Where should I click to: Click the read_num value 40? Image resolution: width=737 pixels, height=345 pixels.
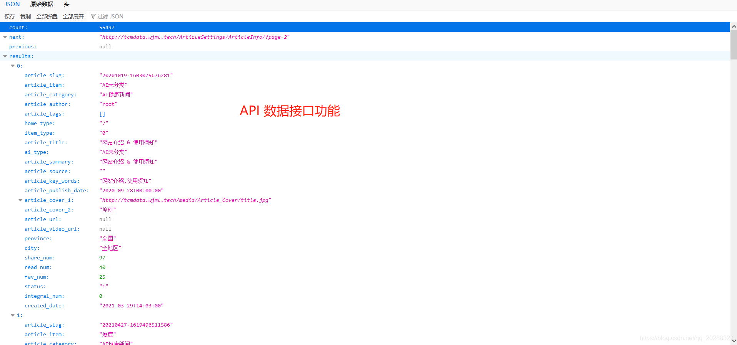(102, 267)
